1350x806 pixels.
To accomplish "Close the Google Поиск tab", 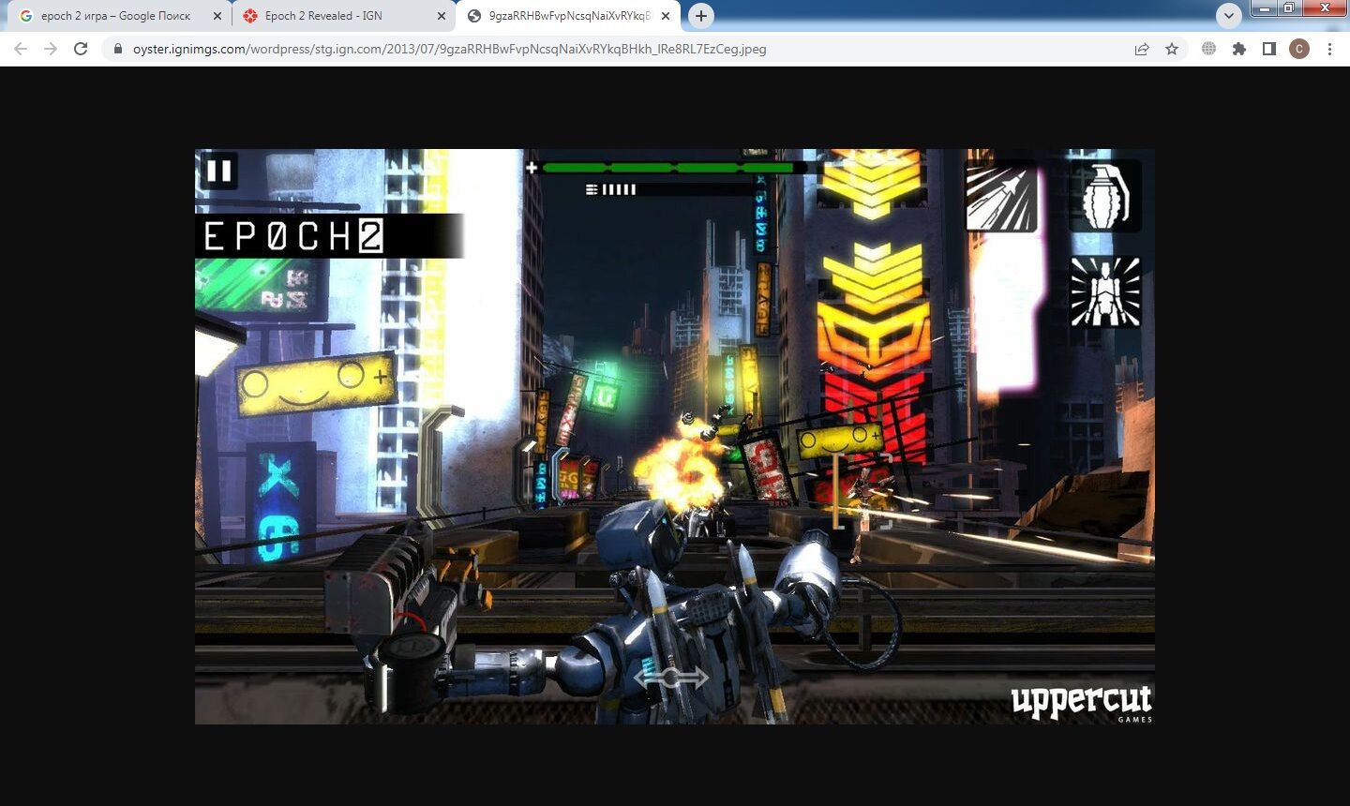I will 217,16.
